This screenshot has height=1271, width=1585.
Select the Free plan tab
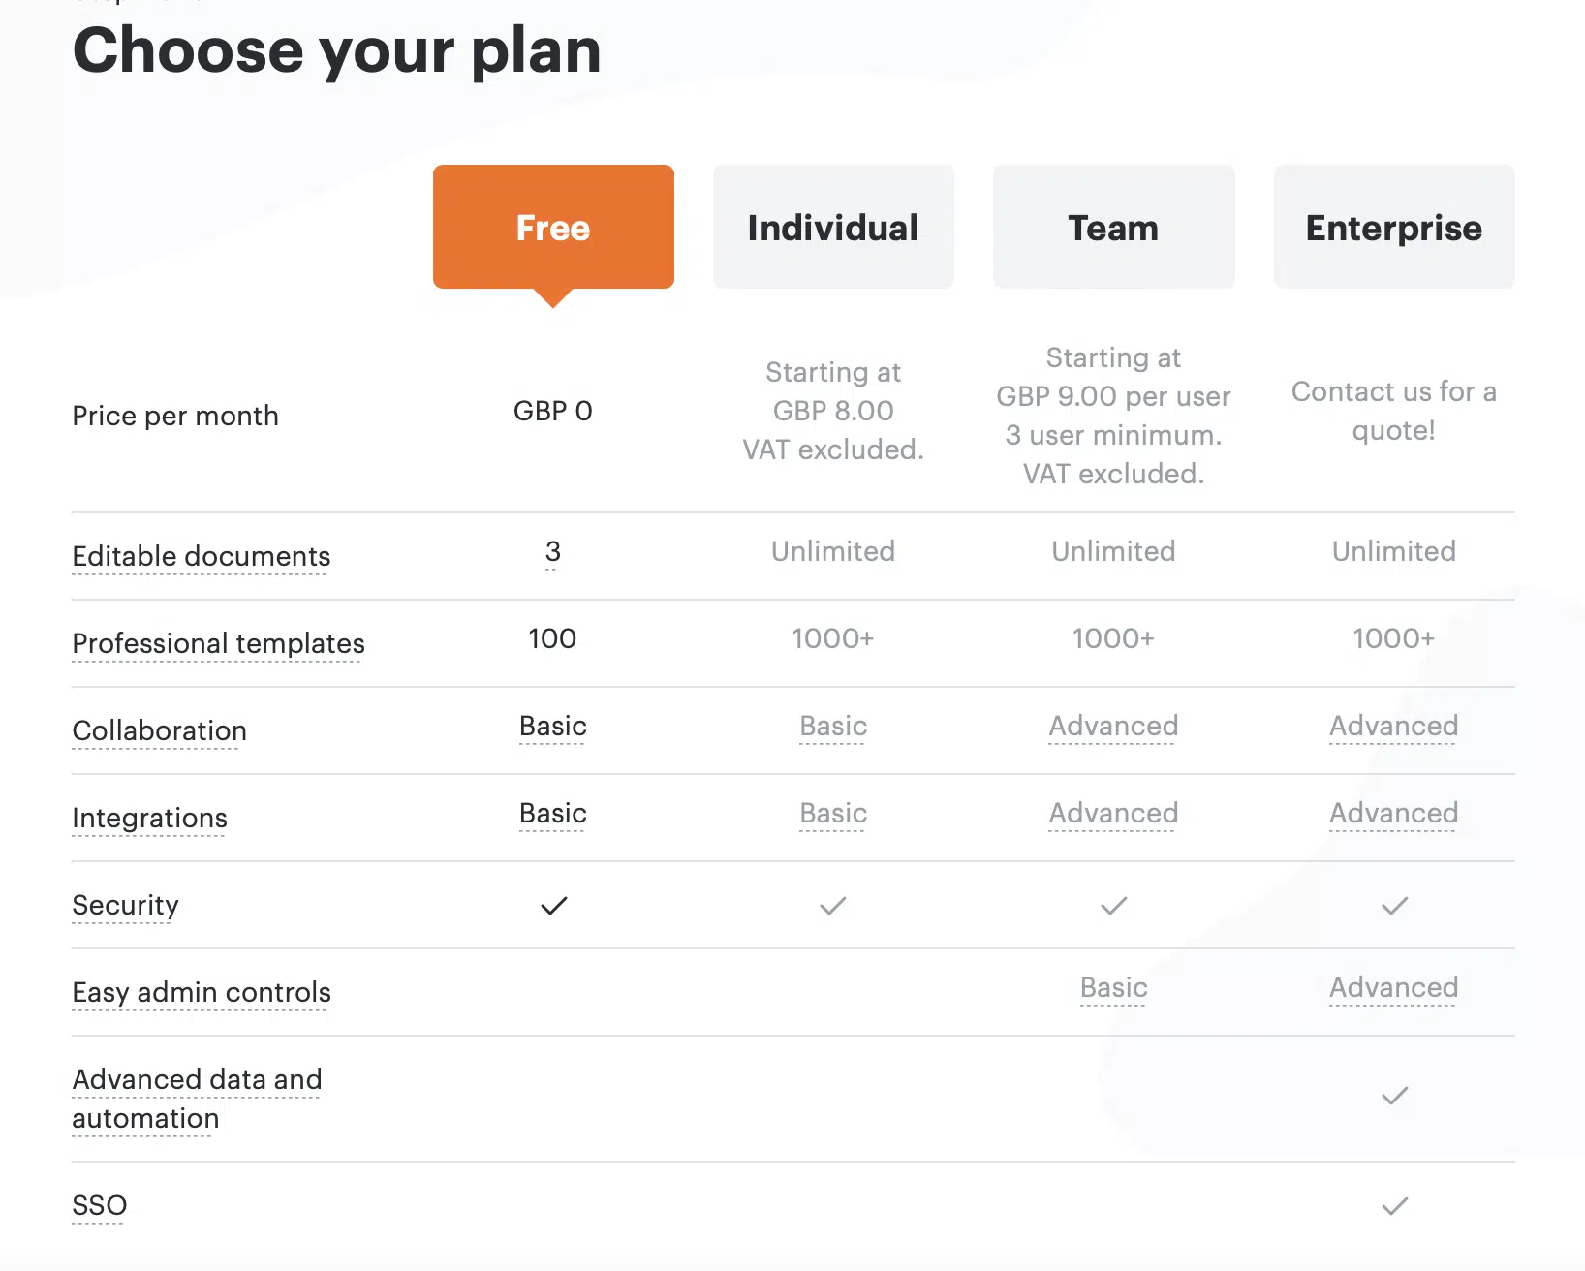553,227
